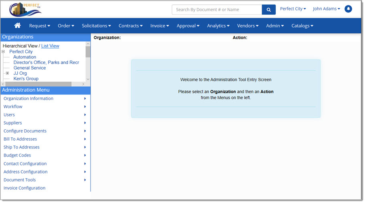Expand Users submenu arrow
This screenshot has width=365, height=203.
[x=85, y=115]
